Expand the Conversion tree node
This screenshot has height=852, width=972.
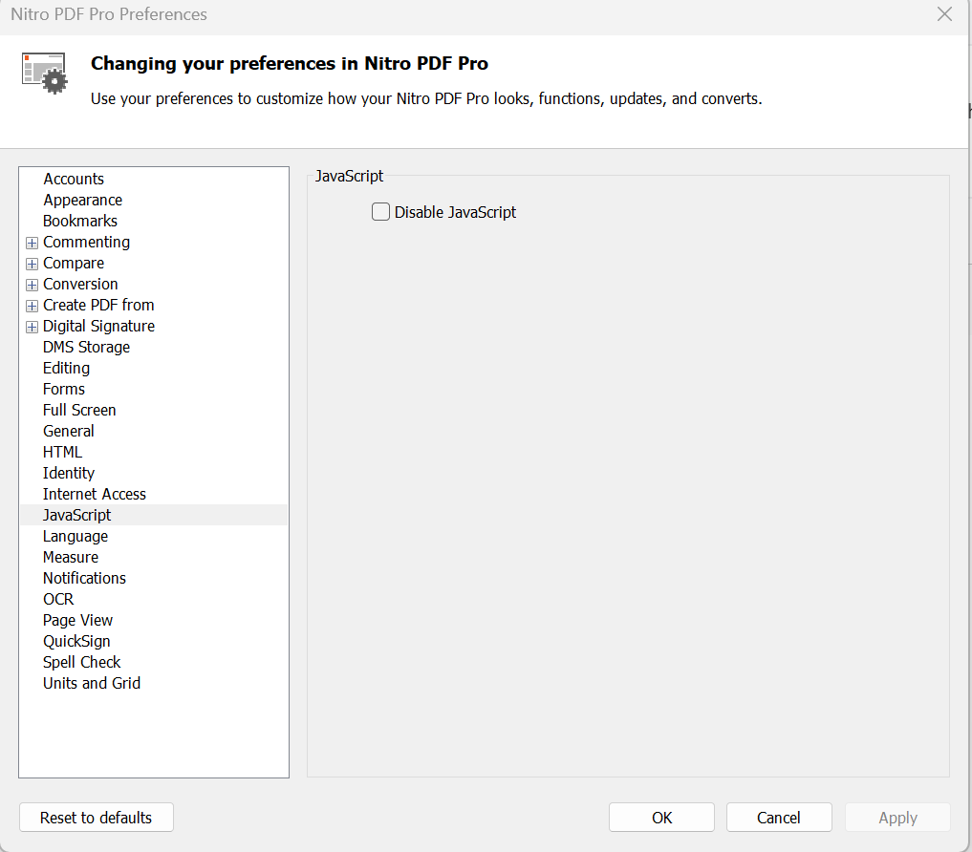[x=32, y=285]
